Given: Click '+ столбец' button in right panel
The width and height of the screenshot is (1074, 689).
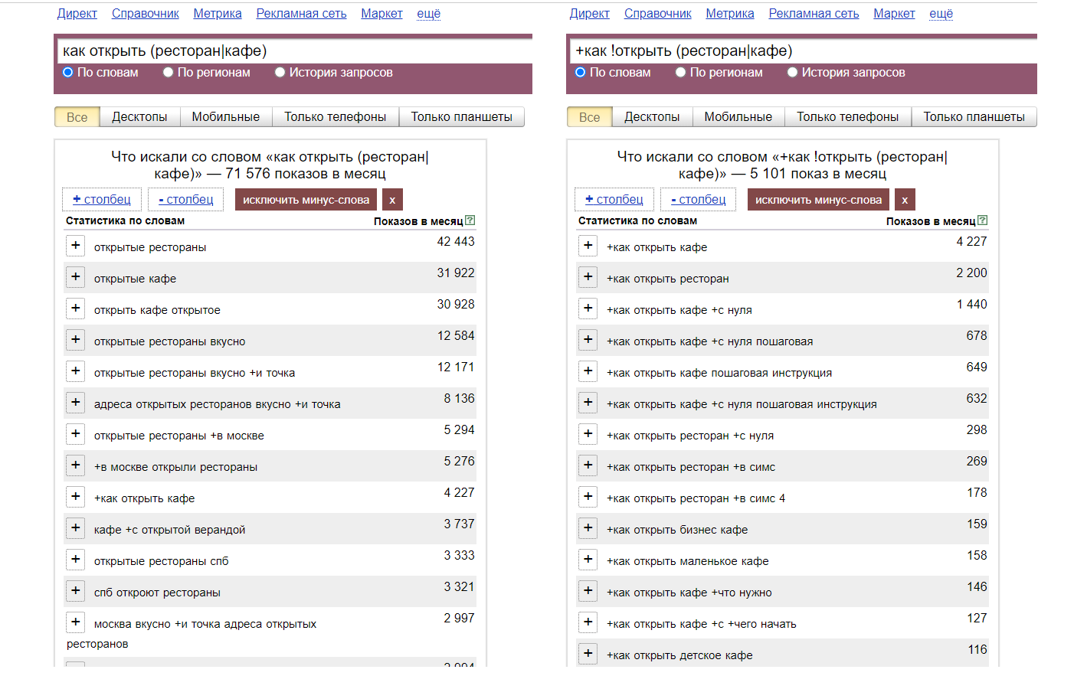Looking at the screenshot, I should (614, 199).
